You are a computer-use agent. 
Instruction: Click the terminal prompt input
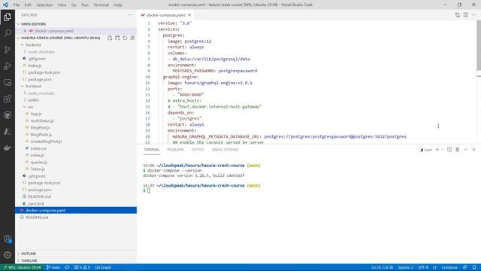pos(149,190)
